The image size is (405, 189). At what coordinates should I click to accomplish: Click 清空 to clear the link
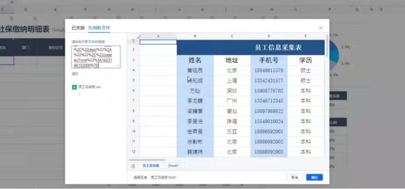pyautogui.click(x=74, y=74)
